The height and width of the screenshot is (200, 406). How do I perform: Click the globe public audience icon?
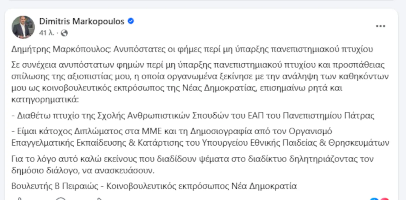click(x=64, y=33)
